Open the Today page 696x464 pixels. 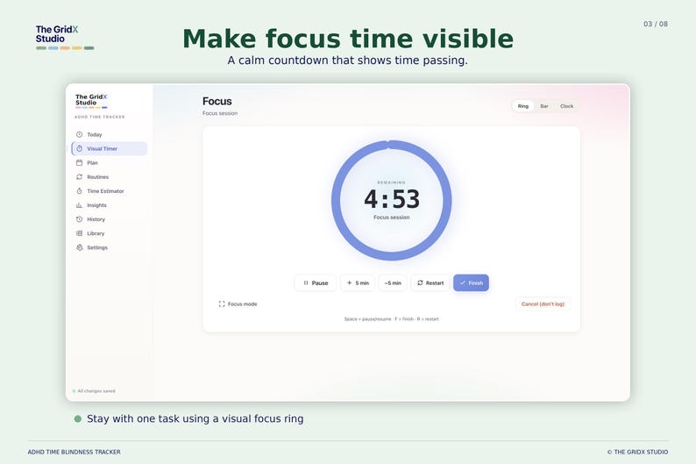(110, 134)
